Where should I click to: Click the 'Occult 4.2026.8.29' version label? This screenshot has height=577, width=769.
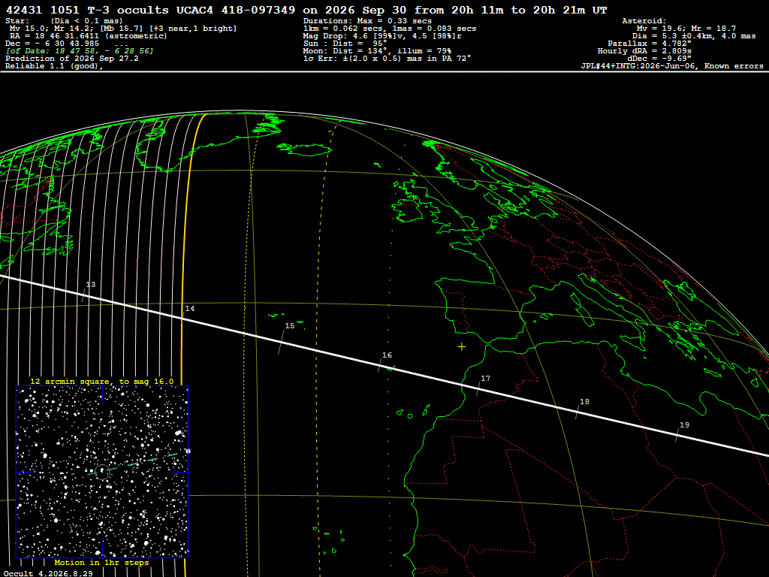[48, 573]
